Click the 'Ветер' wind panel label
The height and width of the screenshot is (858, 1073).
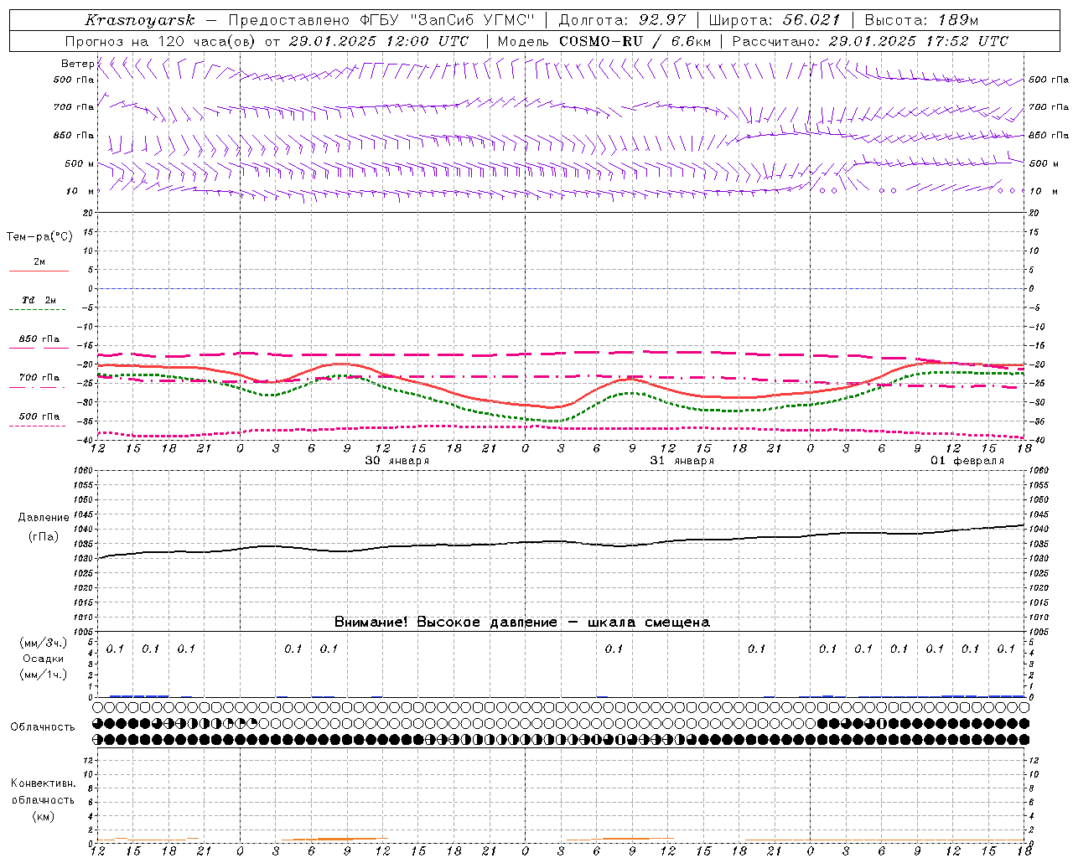click(x=77, y=64)
